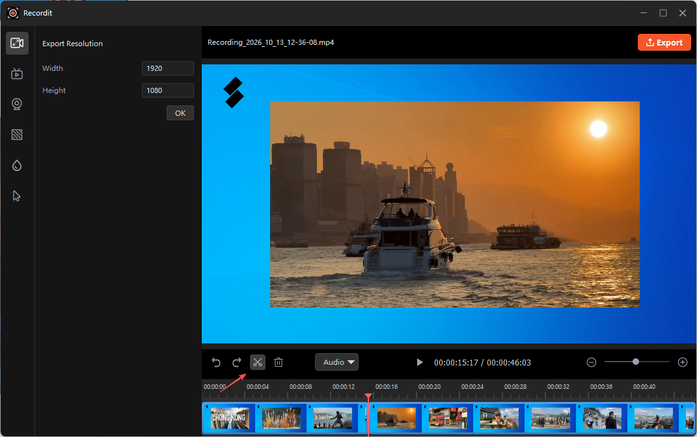Viewport: 697px width, 437px height.
Task: Maximize the Recordit window
Action: pyautogui.click(x=663, y=13)
